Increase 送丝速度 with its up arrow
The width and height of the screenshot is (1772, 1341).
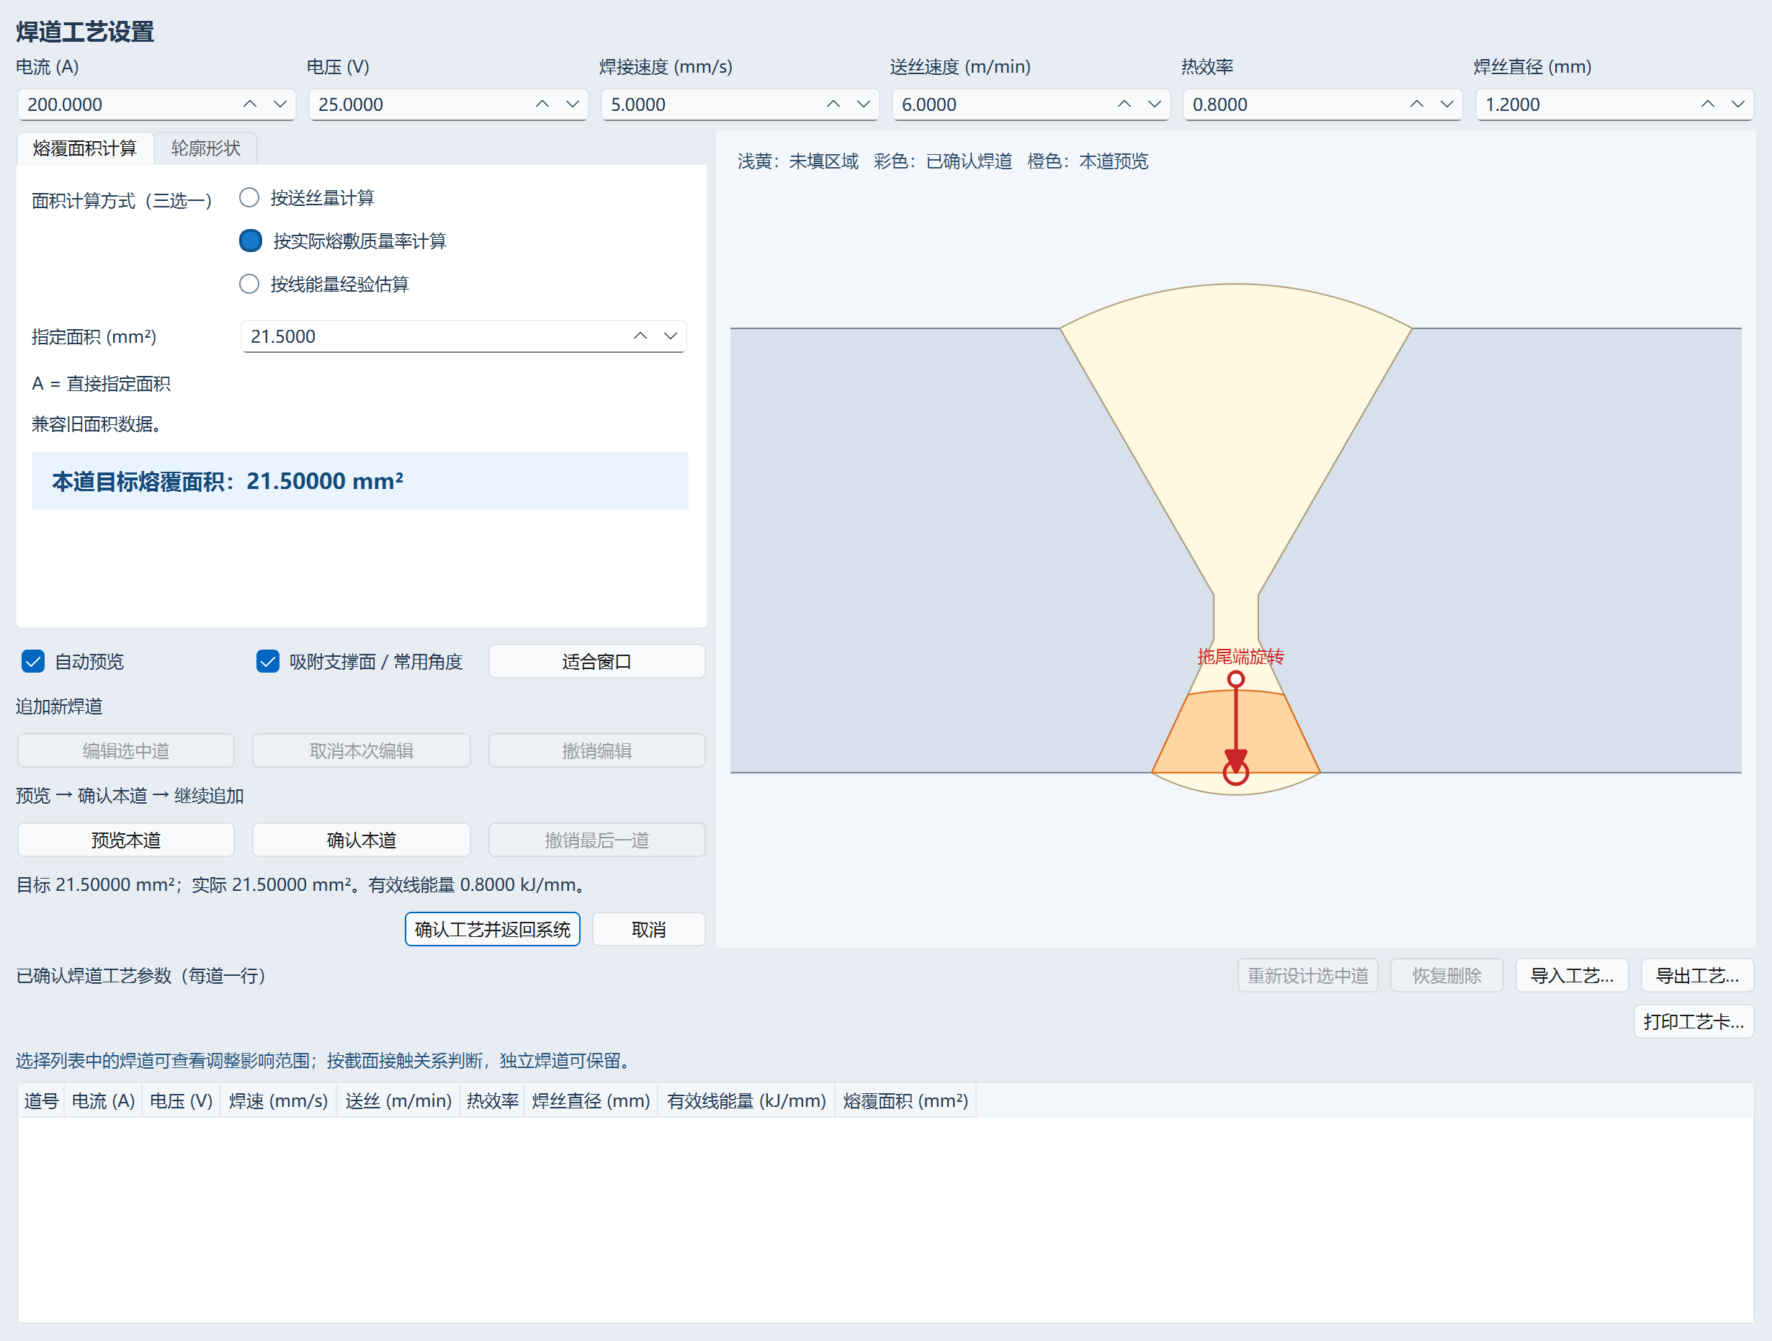[x=1124, y=104]
